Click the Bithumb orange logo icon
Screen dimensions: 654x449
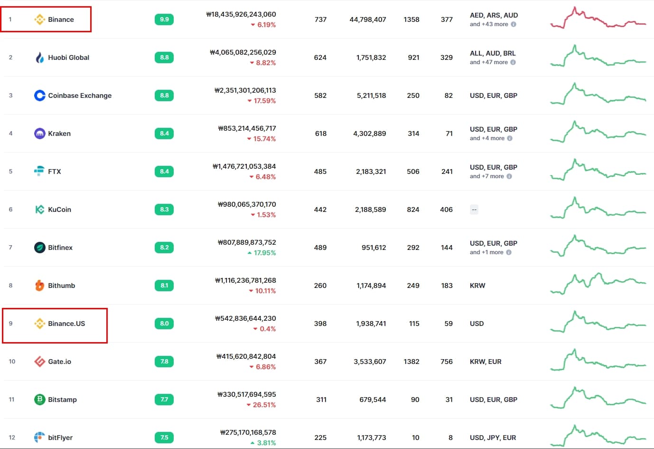[40, 286]
